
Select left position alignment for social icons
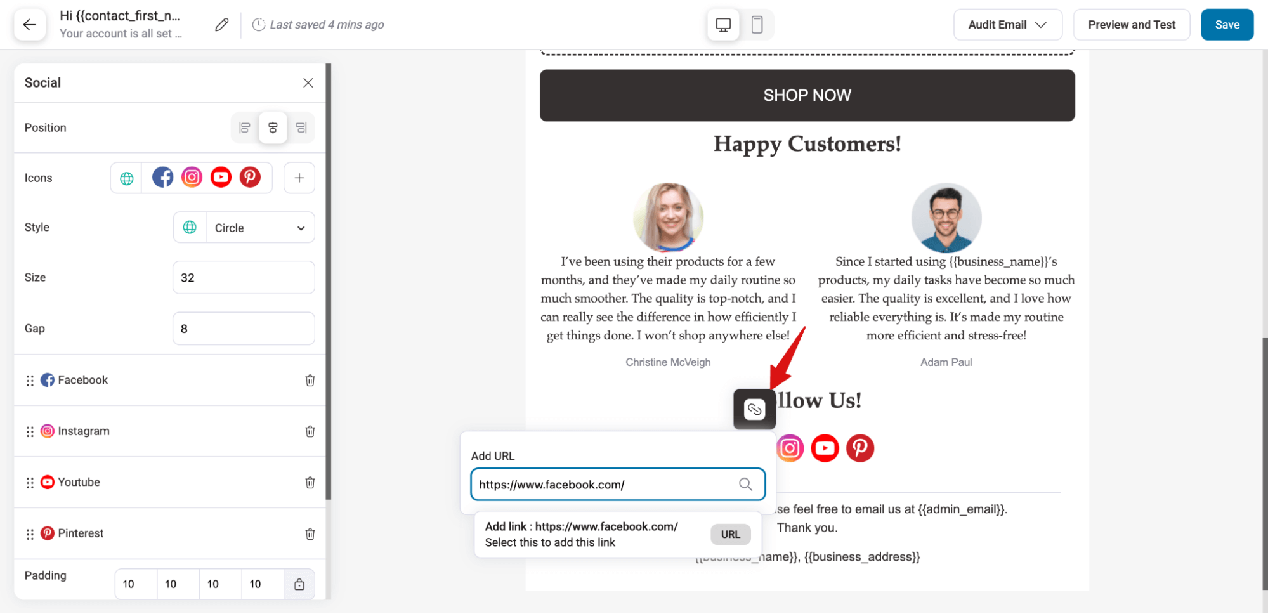(x=244, y=127)
